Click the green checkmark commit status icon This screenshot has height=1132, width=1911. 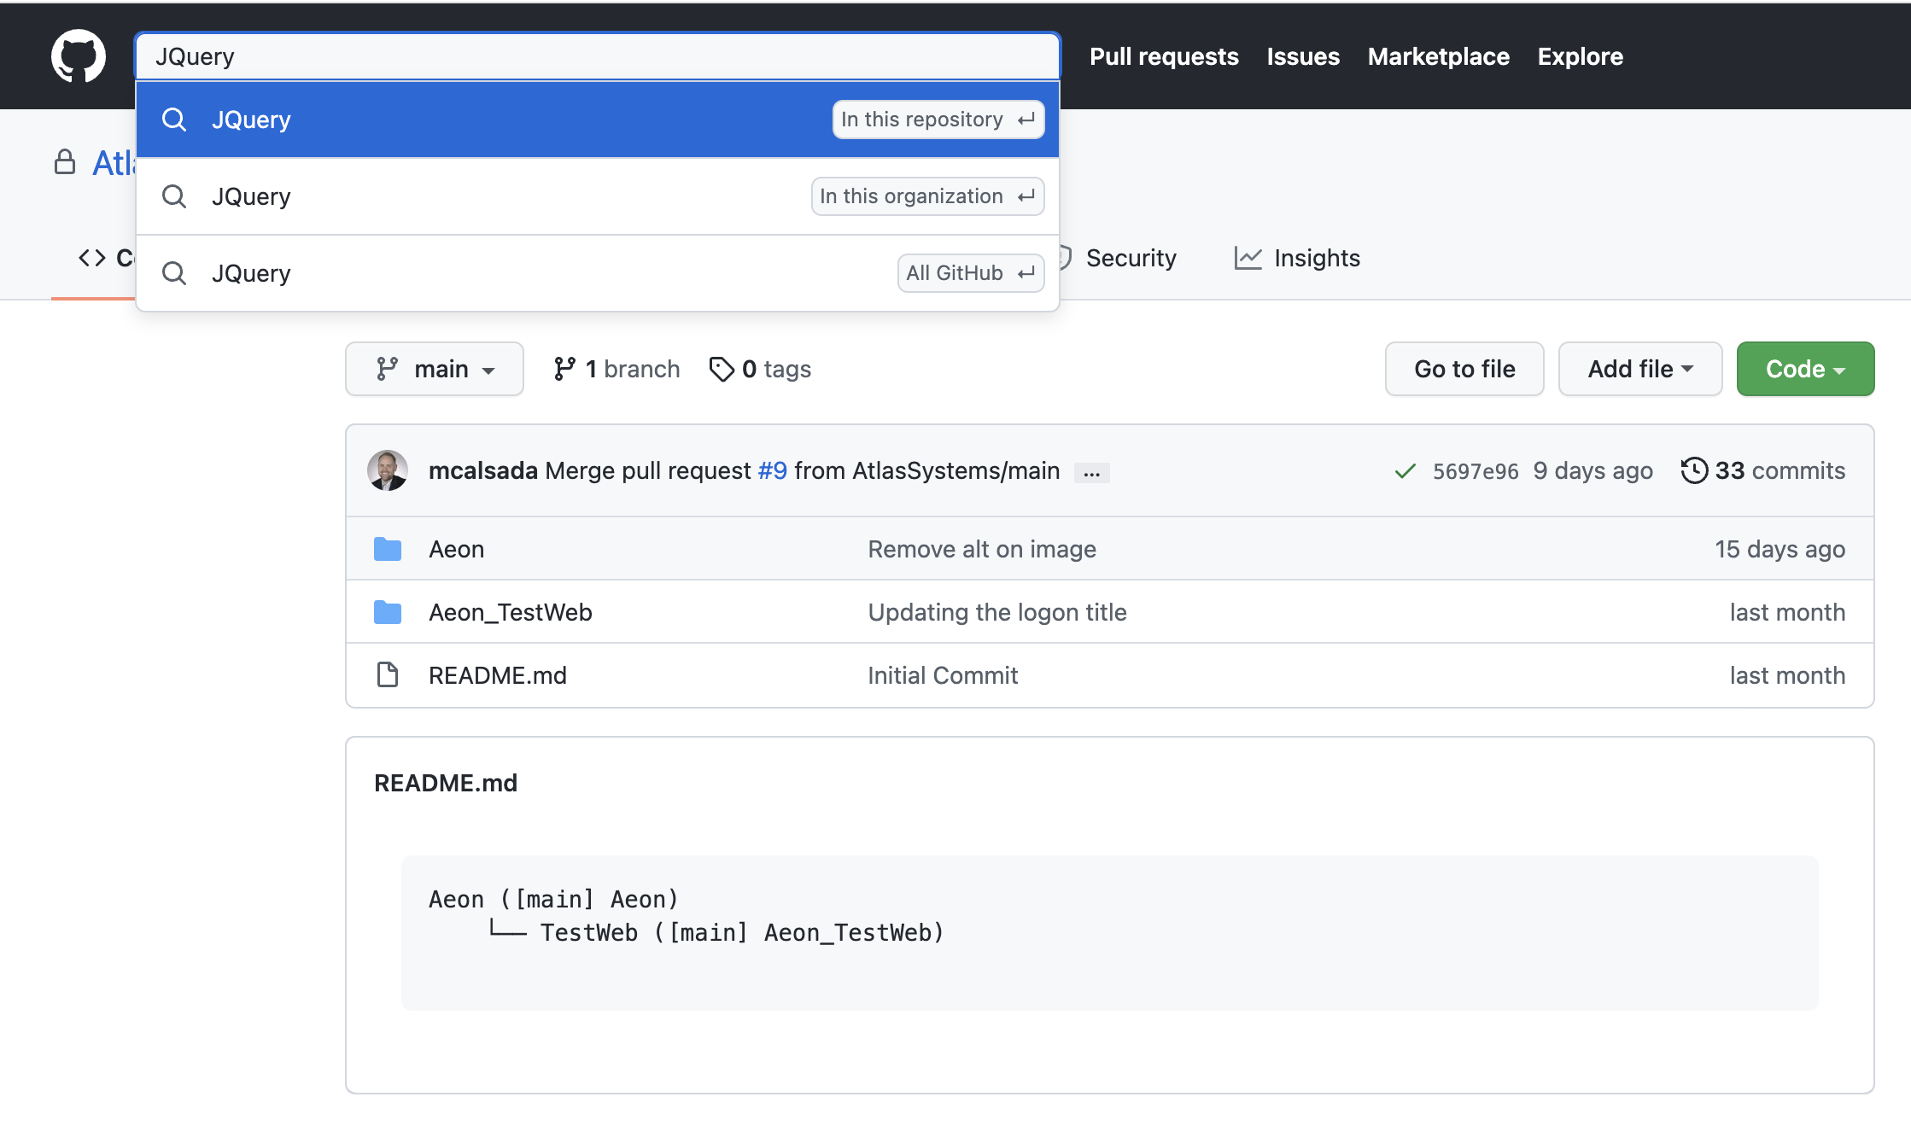click(x=1404, y=470)
